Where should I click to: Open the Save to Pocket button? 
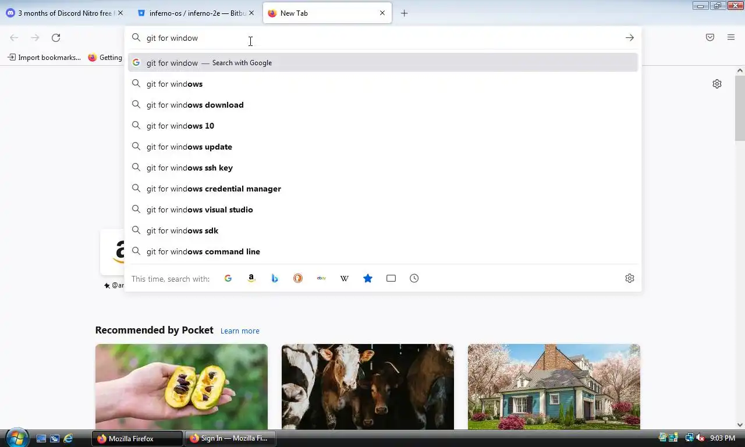[710, 37]
